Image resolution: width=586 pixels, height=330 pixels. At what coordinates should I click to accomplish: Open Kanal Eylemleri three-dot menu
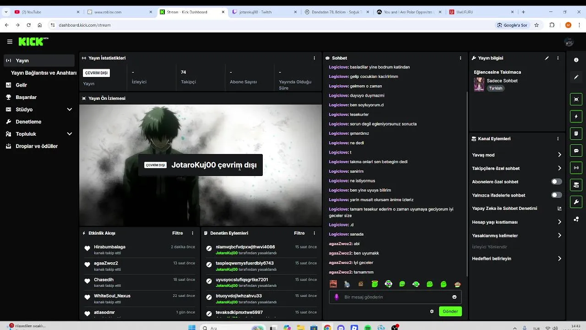[x=558, y=139]
